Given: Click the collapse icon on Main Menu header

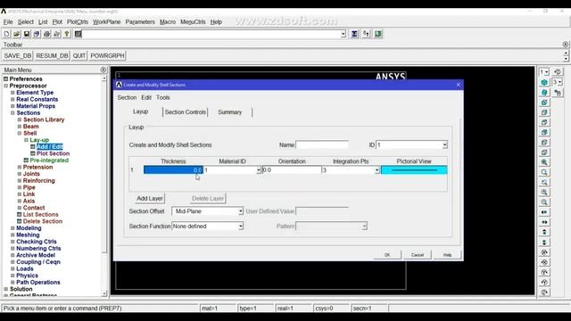Looking at the screenshot, I should (103, 70).
